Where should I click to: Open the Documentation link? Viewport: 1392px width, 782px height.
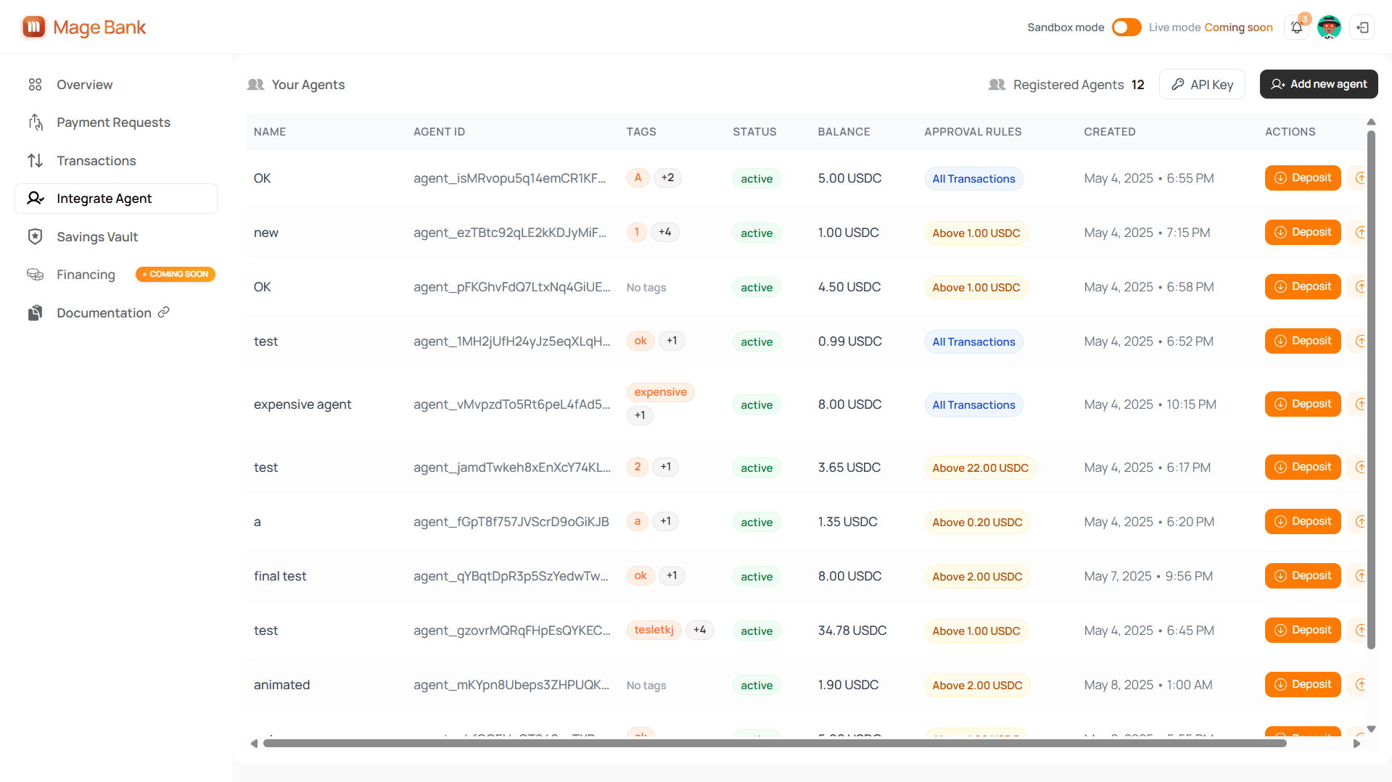(x=116, y=313)
